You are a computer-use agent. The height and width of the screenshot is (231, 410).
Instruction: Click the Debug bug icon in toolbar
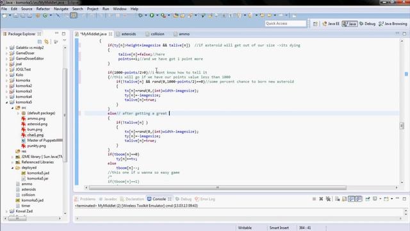point(140,15)
